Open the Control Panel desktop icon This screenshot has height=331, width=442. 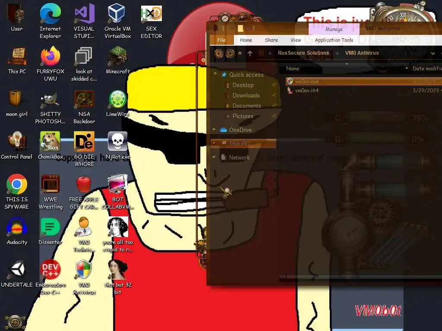tap(17, 146)
